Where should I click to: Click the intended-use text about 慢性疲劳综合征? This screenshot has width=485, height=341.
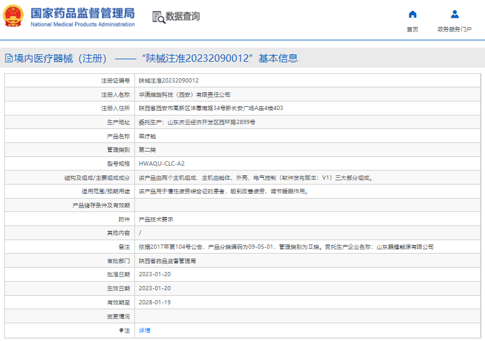click(x=224, y=191)
